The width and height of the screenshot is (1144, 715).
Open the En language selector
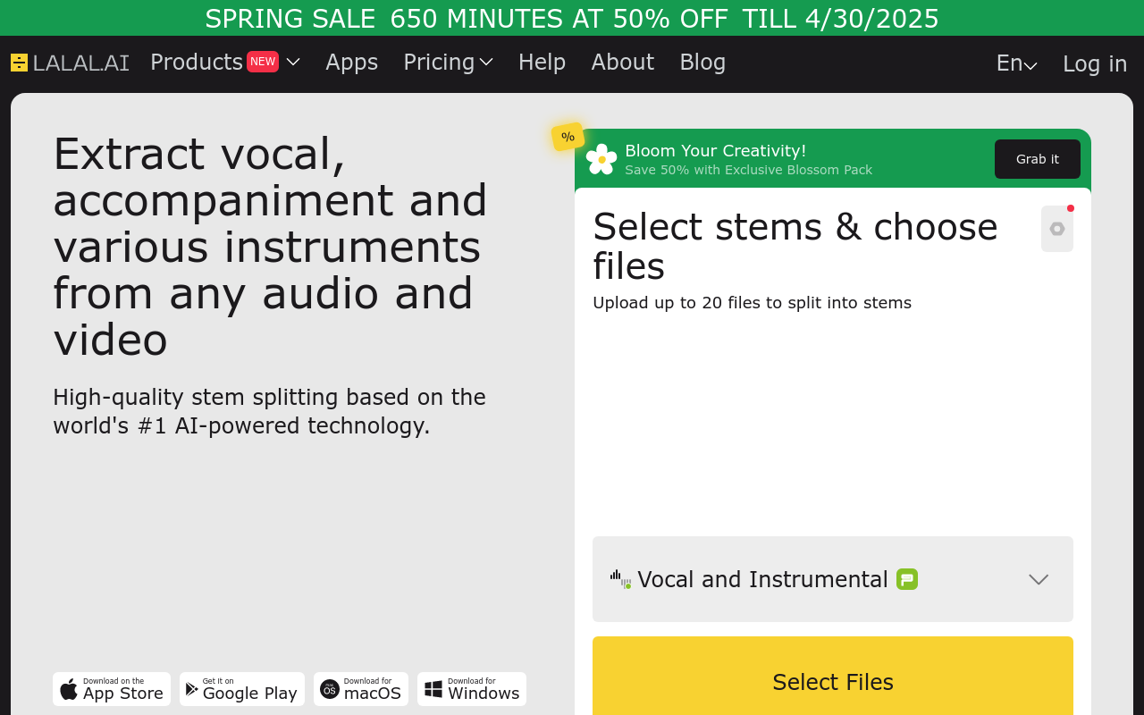coord(1017,63)
